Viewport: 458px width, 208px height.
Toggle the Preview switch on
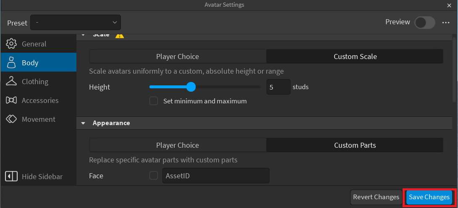[x=424, y=23]
